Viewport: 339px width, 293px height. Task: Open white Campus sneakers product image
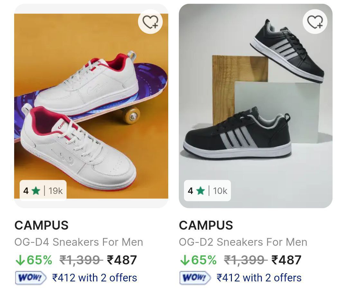coord(91,106)
